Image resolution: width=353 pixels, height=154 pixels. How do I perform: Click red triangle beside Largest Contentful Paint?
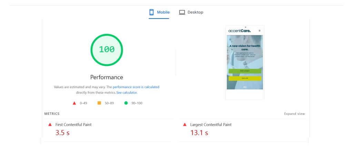tap(185, 124)
